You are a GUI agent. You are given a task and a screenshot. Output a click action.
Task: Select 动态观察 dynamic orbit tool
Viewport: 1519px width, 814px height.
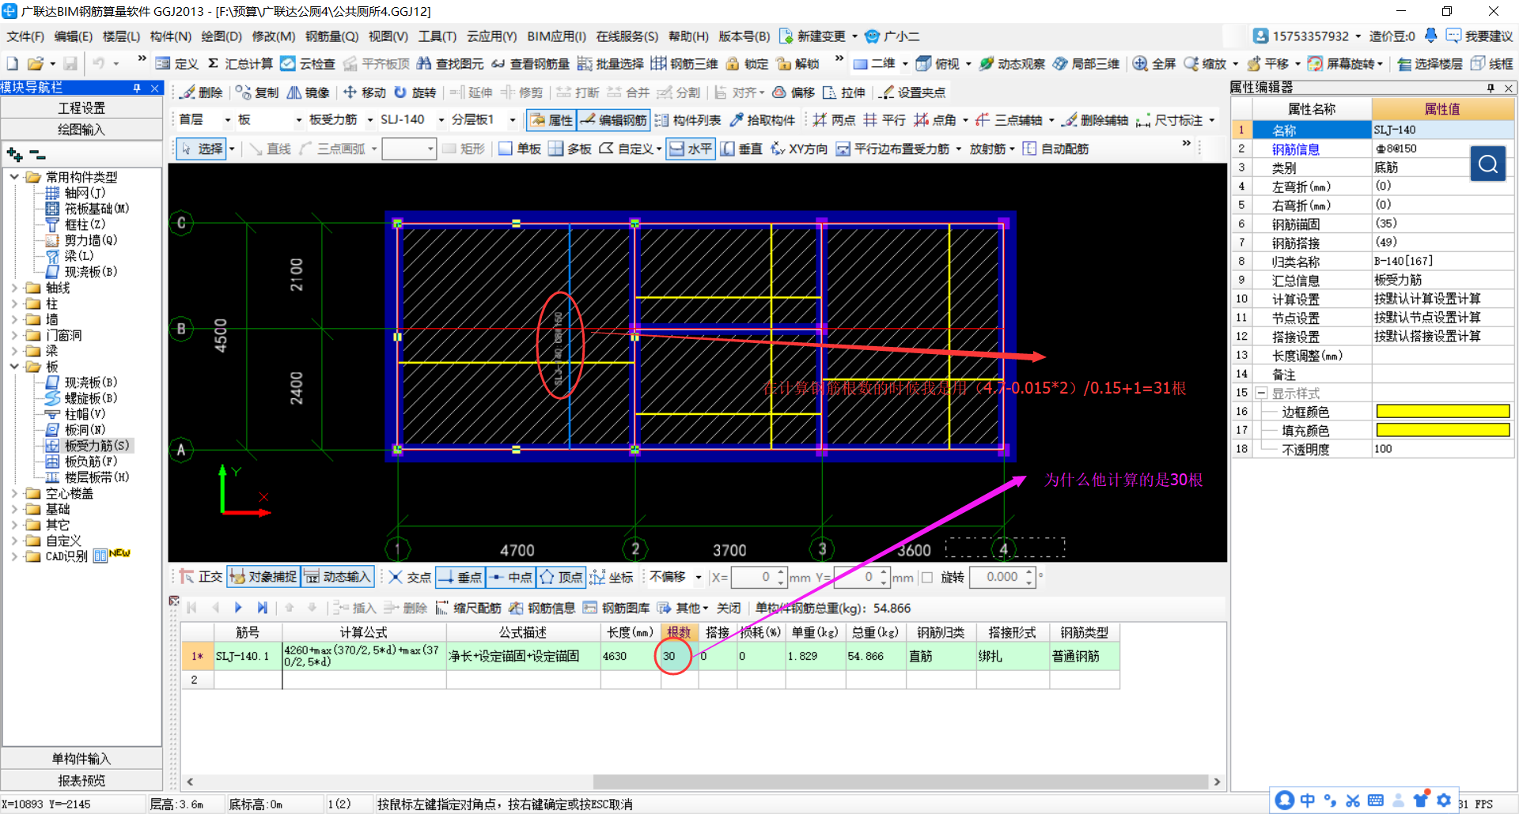[x=1012, y=63]
